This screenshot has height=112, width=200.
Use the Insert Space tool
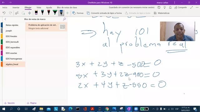coord(29,13)
